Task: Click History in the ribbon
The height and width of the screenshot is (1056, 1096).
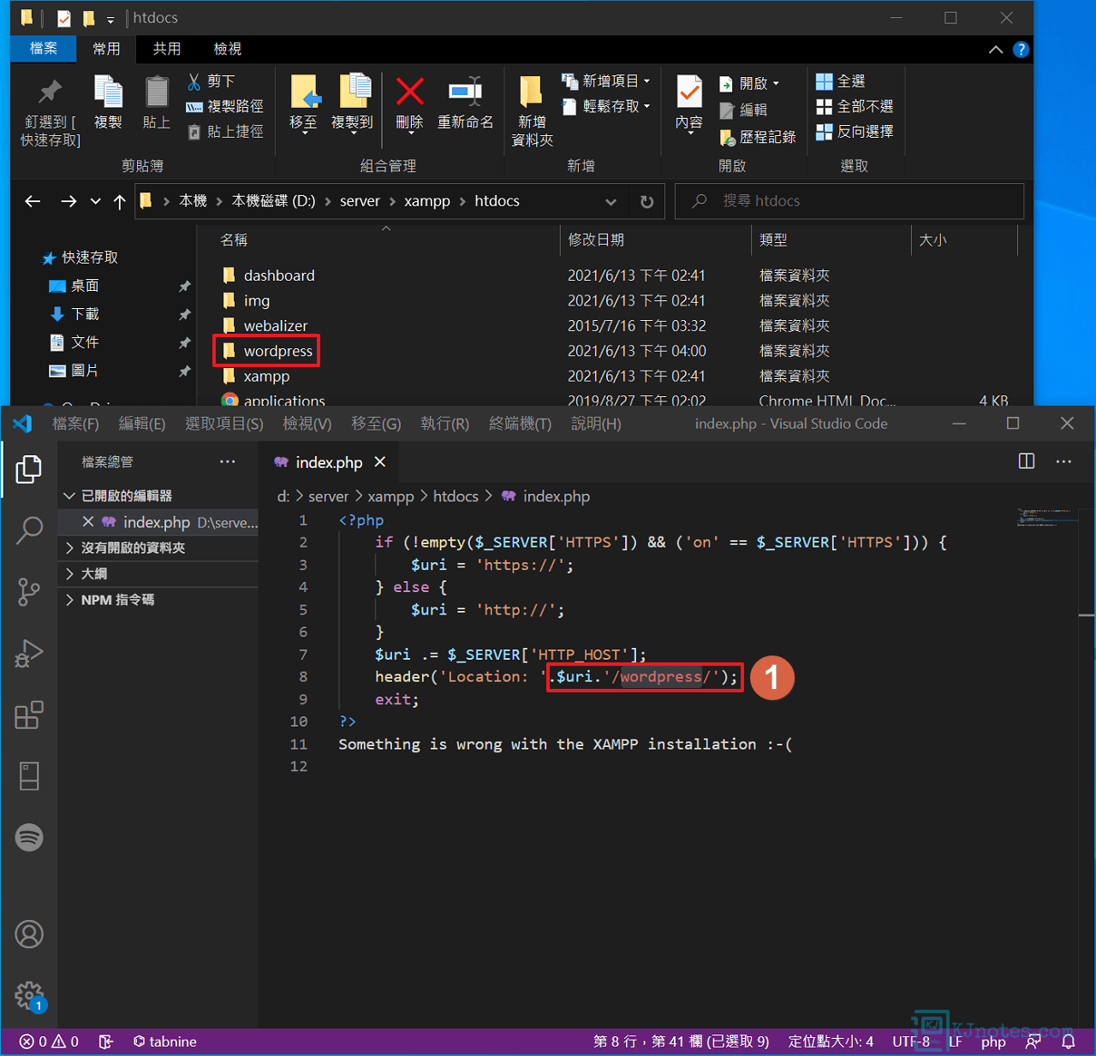Action: pyautogui.click(x=758, y=137)
